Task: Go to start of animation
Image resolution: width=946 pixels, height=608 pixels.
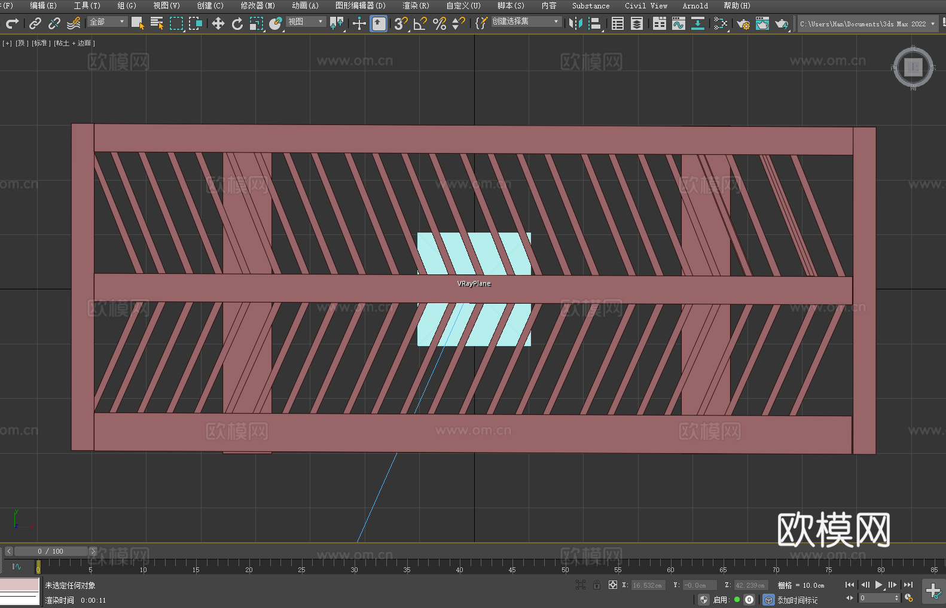Action: click(850, 585)
